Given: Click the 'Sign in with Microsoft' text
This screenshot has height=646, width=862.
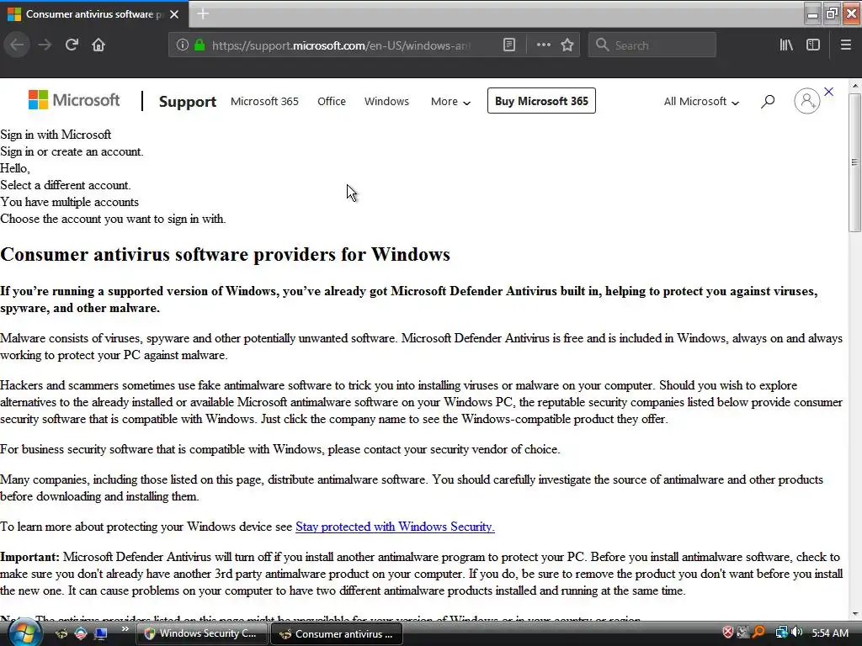Looking at the screenshot, I should tap(56, 135).
